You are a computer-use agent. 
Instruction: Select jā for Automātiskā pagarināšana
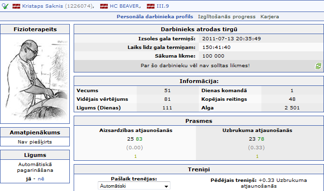[28, 179]
